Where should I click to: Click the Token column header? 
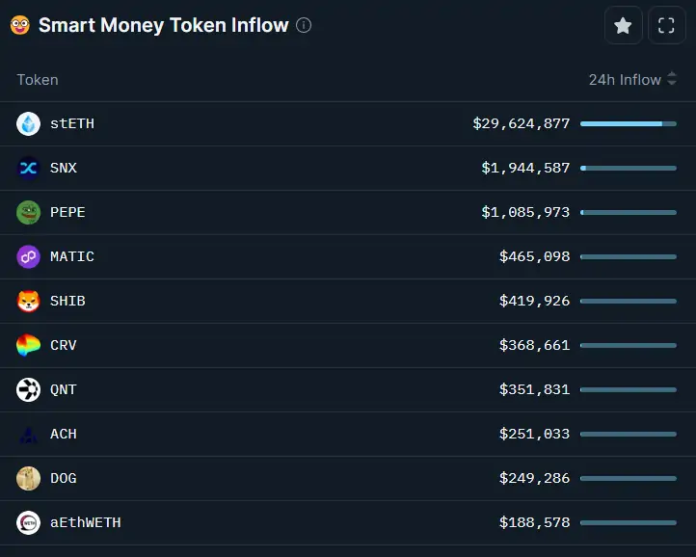(x=38, y=80)
